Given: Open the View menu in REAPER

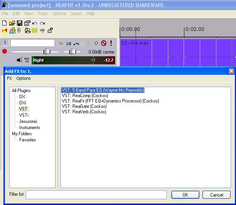Looking at the screenshot, I should pos(28,13).
